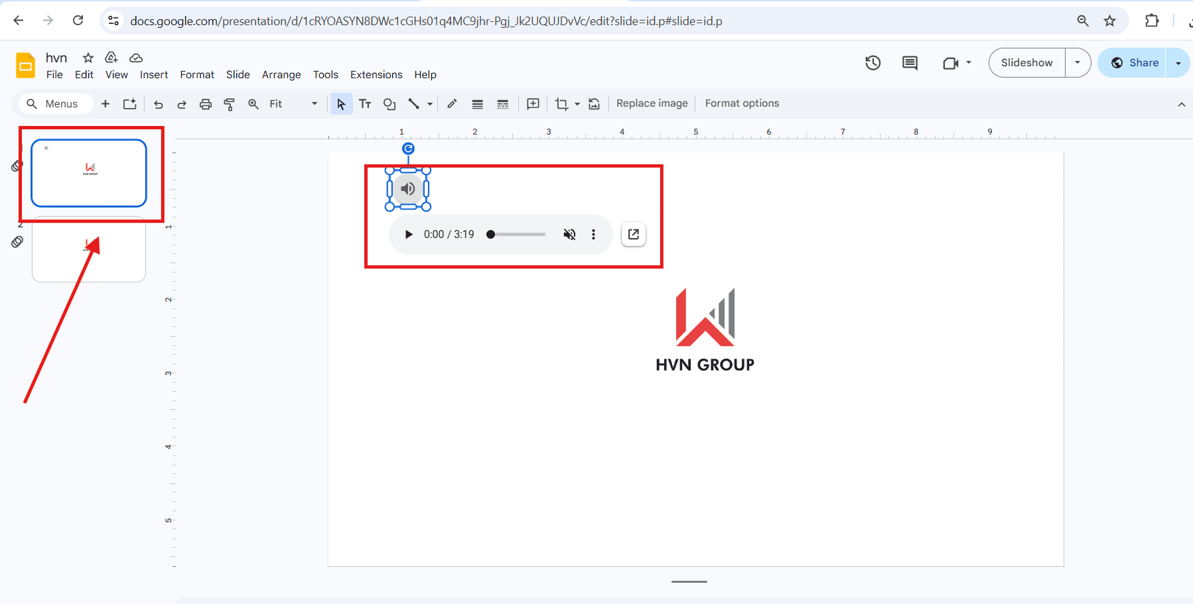Image resolution: width=1193 pixels, height=604 pixels.
Task: Open the Slide menu
Action: [238, 75]
